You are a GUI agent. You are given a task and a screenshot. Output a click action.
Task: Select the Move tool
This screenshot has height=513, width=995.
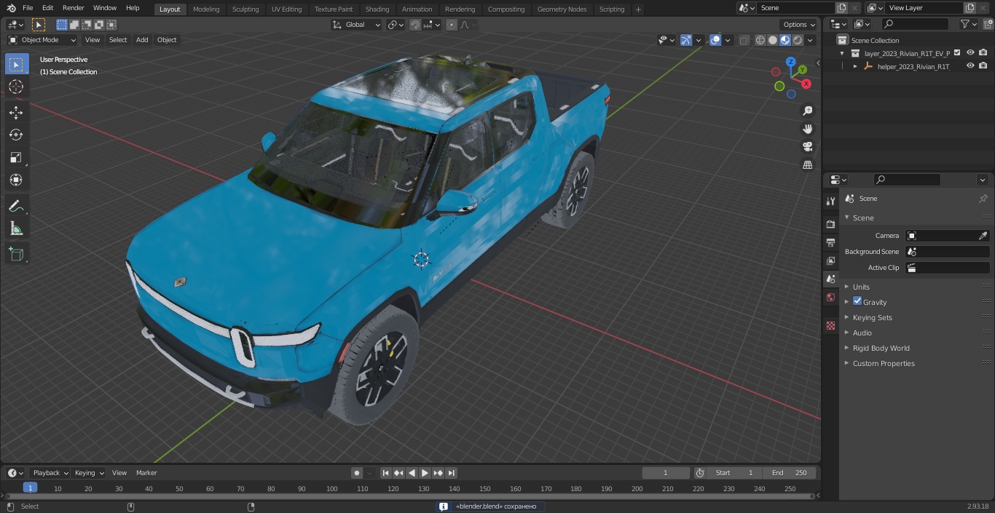tap(16, 112)
